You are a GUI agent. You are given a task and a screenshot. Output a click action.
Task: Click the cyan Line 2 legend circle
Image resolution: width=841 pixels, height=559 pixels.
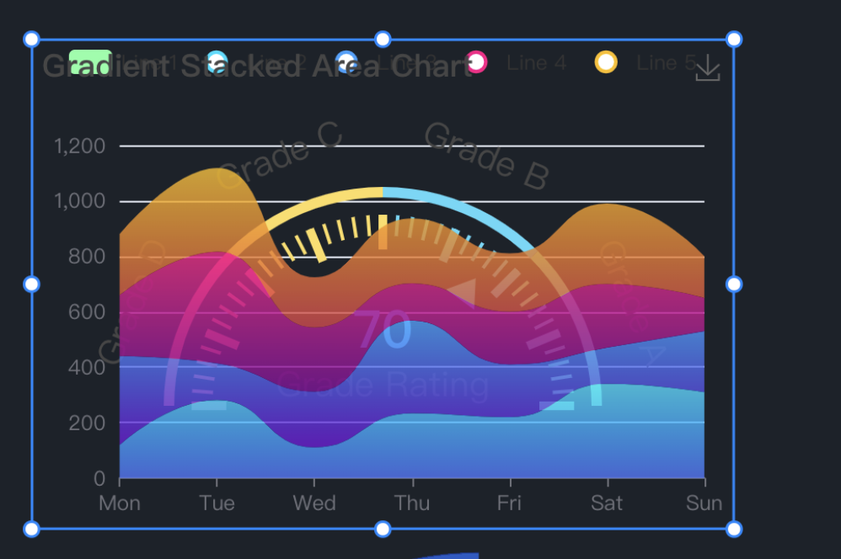(x=217, y=62)
